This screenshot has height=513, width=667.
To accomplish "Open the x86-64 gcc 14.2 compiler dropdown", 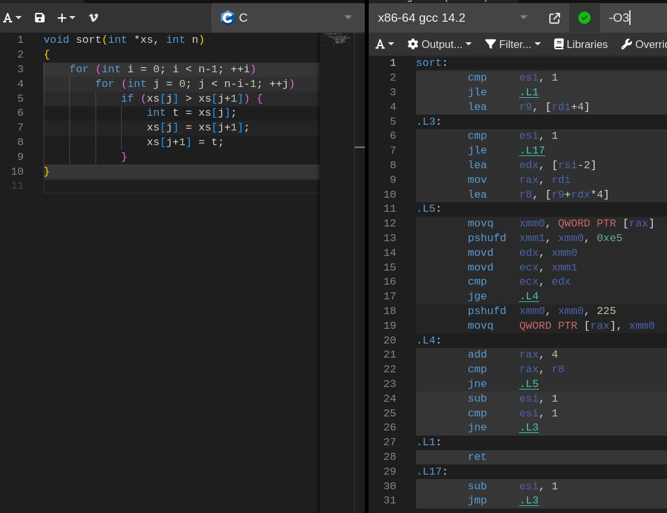I will coord(453,18).
